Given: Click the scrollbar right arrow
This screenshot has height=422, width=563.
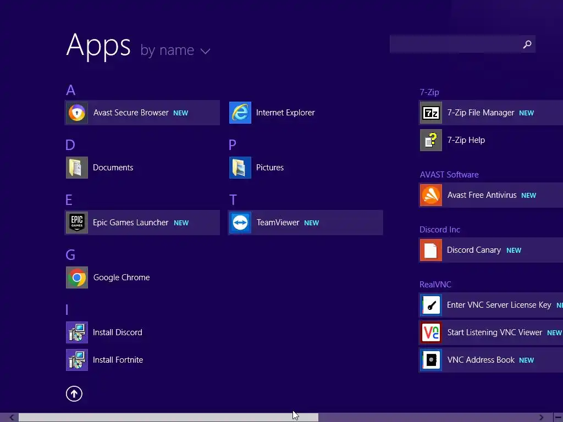Looking at the screenshot, I should click(x=541, y=418).
